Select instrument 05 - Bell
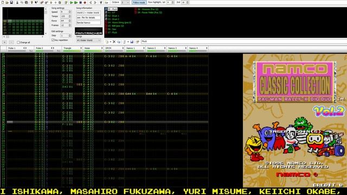Image resolution: width=347 pixels, height=195 pixels. coord(115,26)
